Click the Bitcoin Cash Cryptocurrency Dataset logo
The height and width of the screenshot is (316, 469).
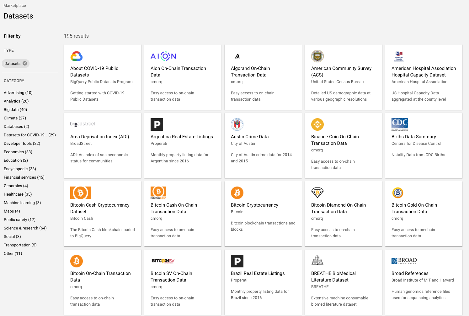(x=80, y=193)
